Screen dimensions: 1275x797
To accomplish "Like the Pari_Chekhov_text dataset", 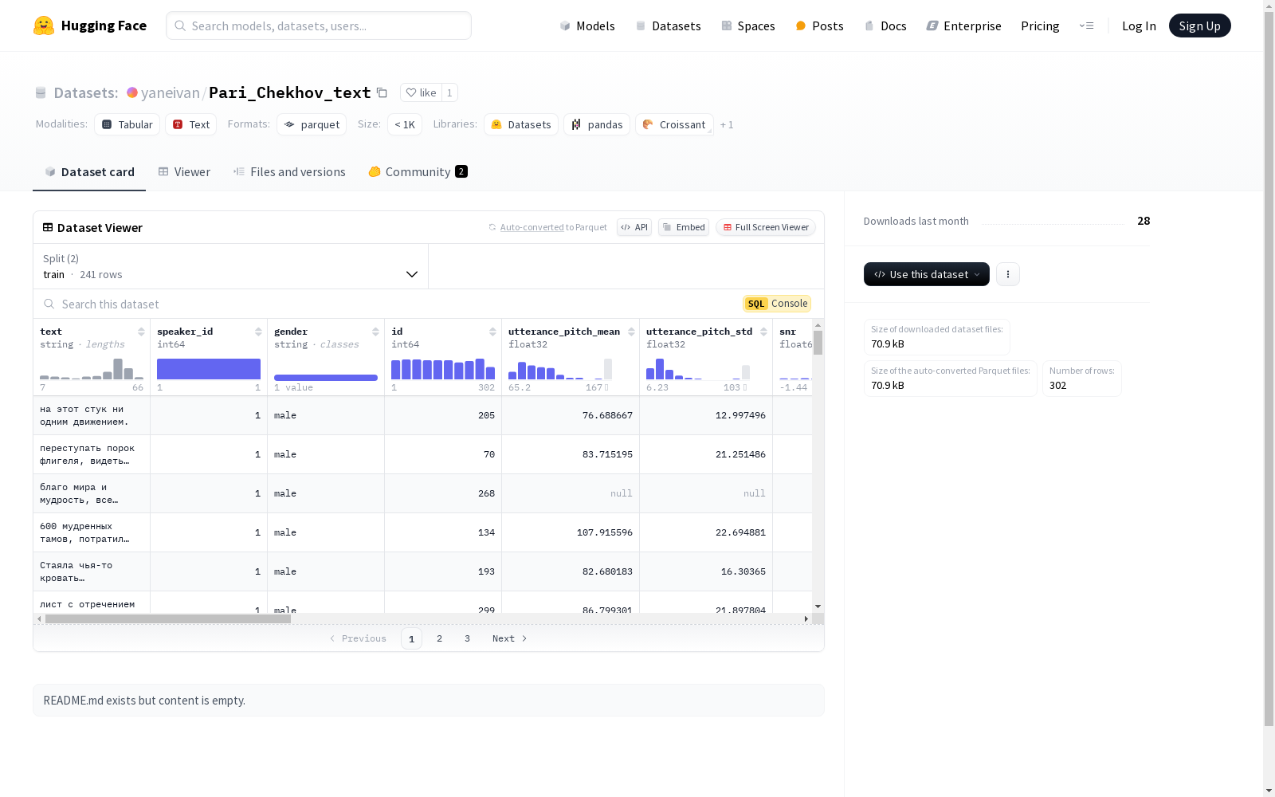I will pos(421,92).
